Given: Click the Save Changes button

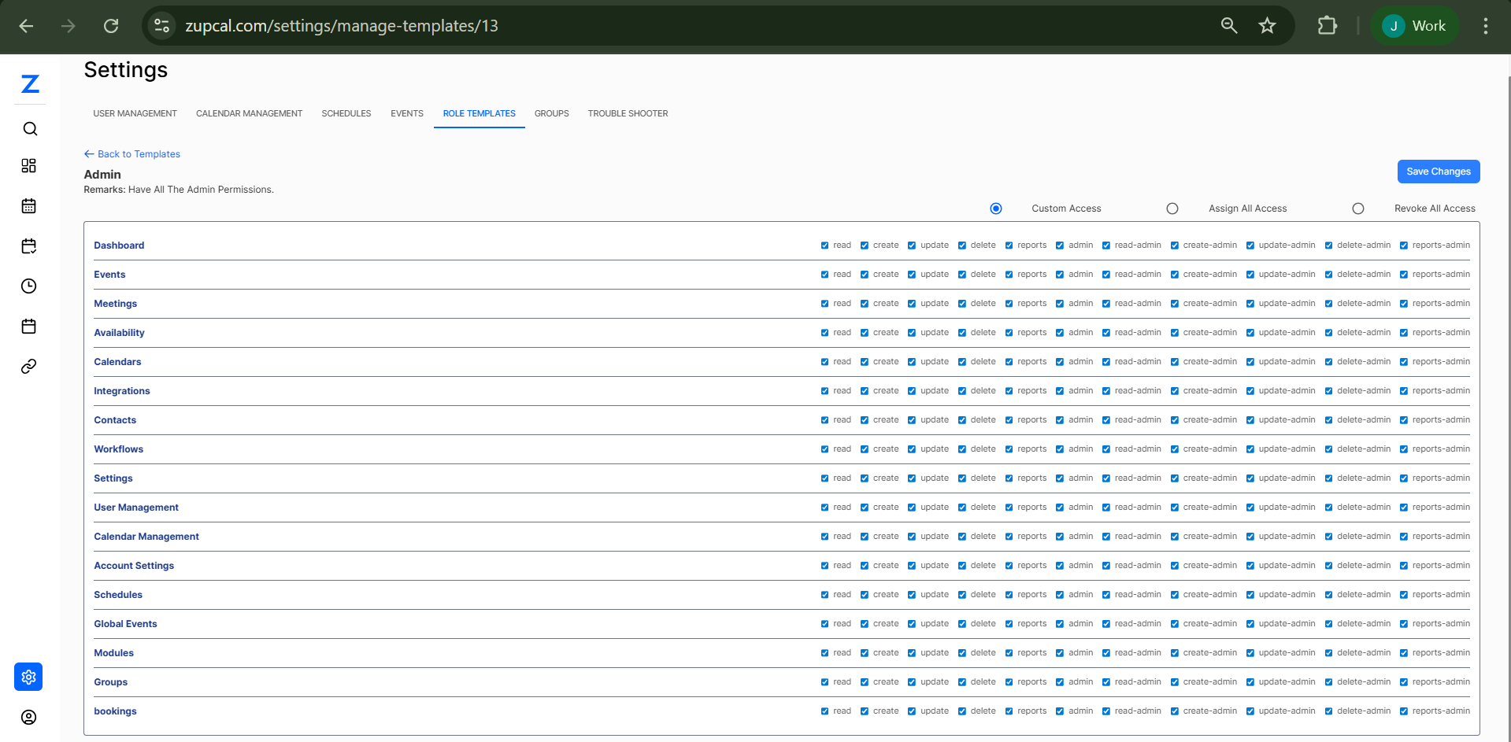Looking at the screenshot, I should point(1438,171).
